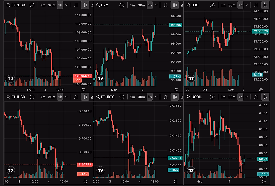Set IXIC chart to 30m interval
The width and height of the screenshot is (275, 186).
232,5
